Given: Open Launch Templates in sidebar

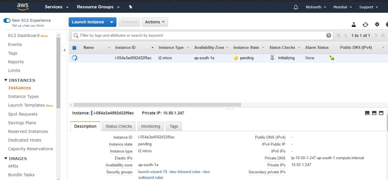Looking at the screenshot, I should coord(26,105).
